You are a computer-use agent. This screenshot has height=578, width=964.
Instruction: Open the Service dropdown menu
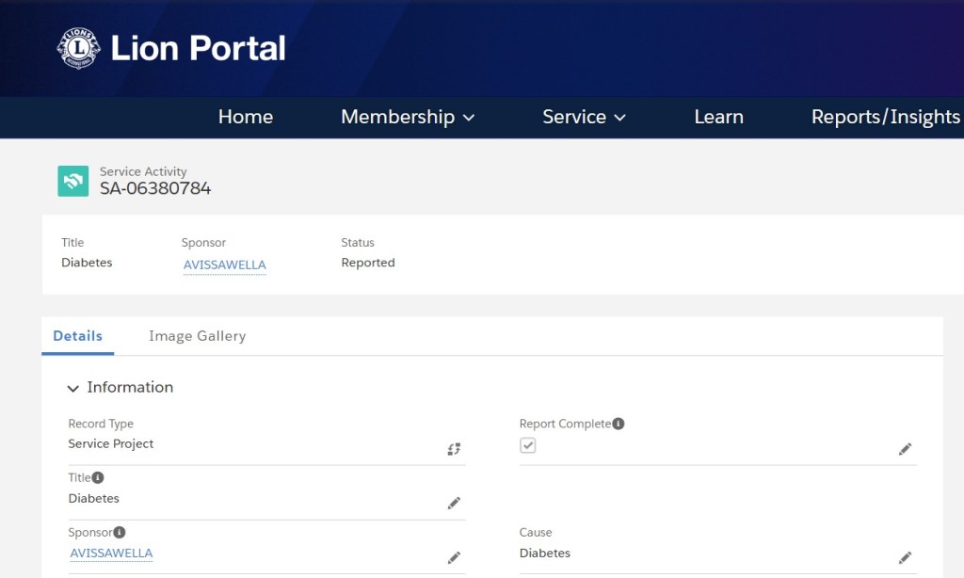click(x=584, y=117)
